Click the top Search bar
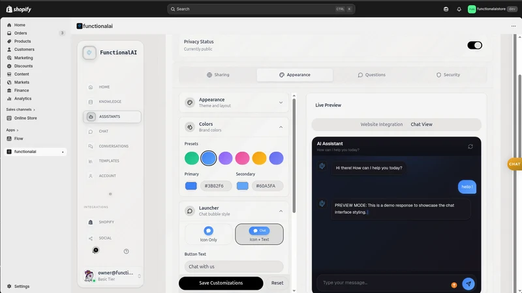The height and width of the screenshot is (293, 522). pos(261,9)
